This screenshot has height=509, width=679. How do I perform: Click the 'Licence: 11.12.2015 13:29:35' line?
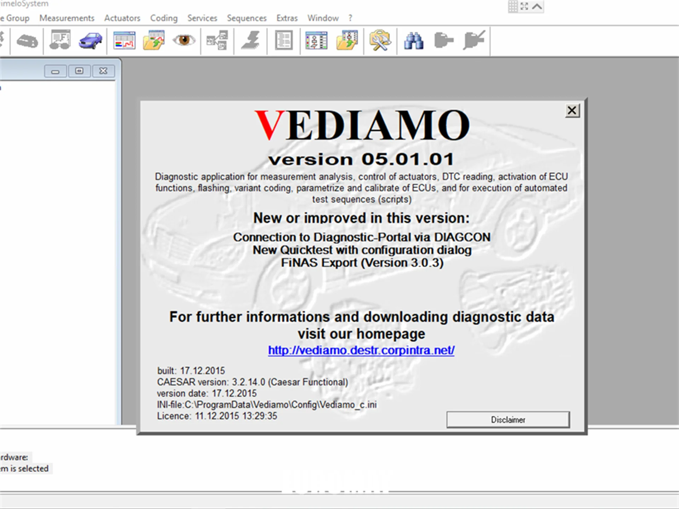coord(217,416)
